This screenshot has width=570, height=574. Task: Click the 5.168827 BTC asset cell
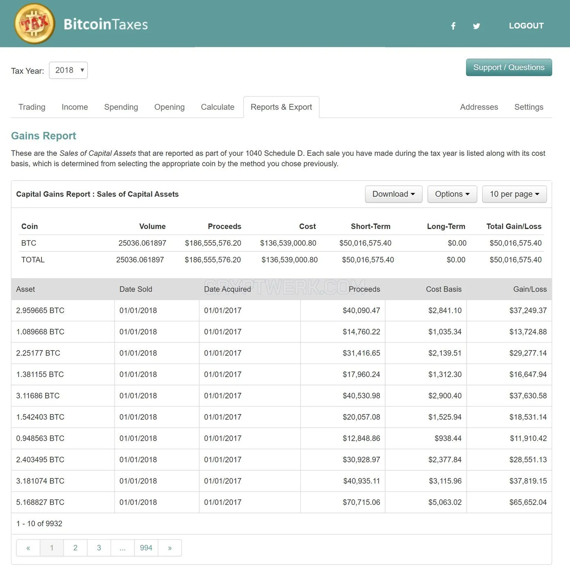(40, 502)
